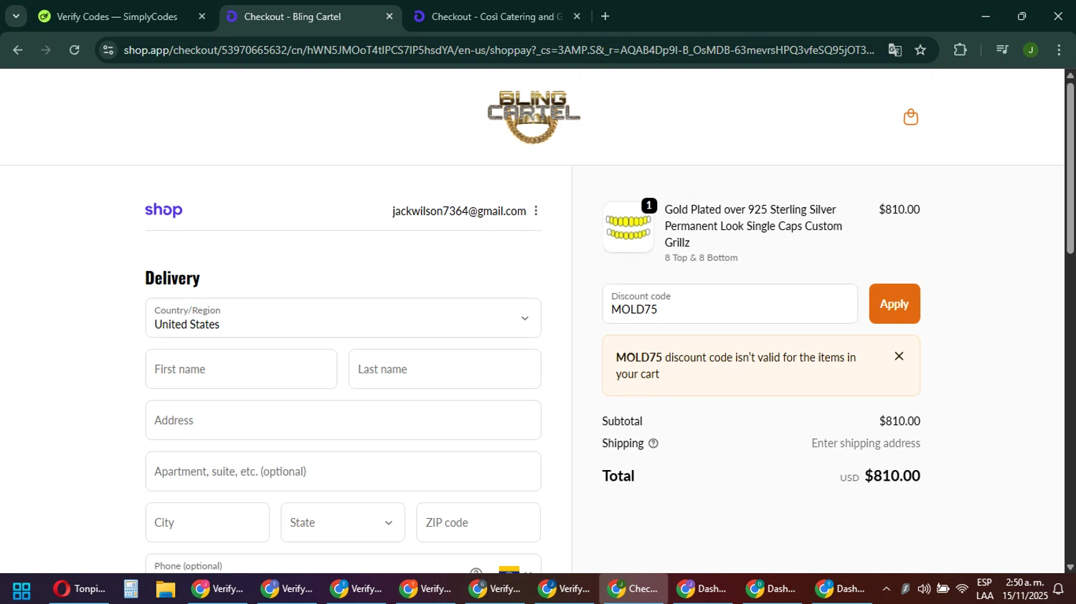1076x604 pixels.
Task: Apply the discount code
Action: coord(894,304)
